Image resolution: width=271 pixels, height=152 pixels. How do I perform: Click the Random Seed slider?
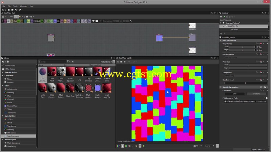[x=245, y=83]
